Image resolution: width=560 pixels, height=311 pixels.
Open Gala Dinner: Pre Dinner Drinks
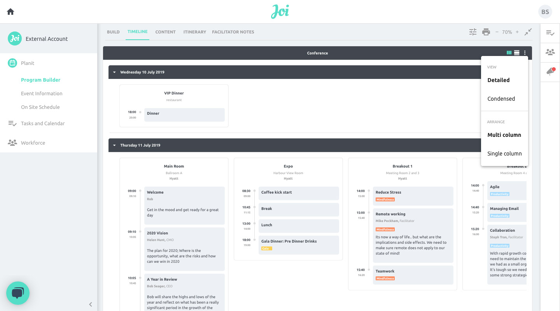(299, 245)
